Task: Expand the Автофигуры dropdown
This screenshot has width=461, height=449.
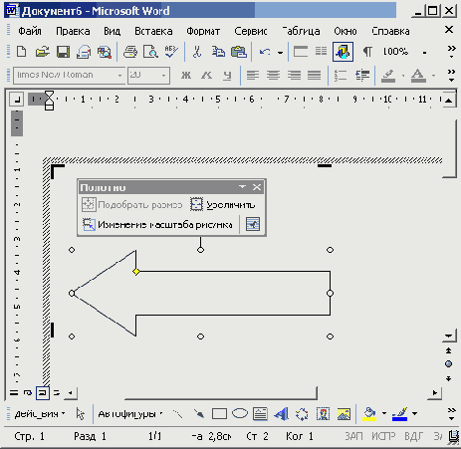Action: click(130, 414)
